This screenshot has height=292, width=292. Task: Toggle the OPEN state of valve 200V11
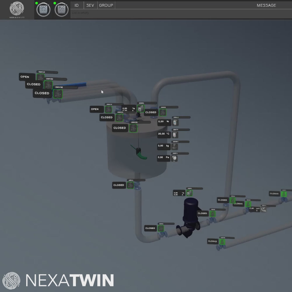click(x=97, y=109)
